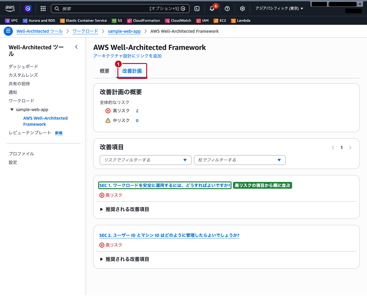This screenshot has width=367, height=306.
Task: Click the purple hexagon icon beside AWS logo
Action: pos(28,9)
